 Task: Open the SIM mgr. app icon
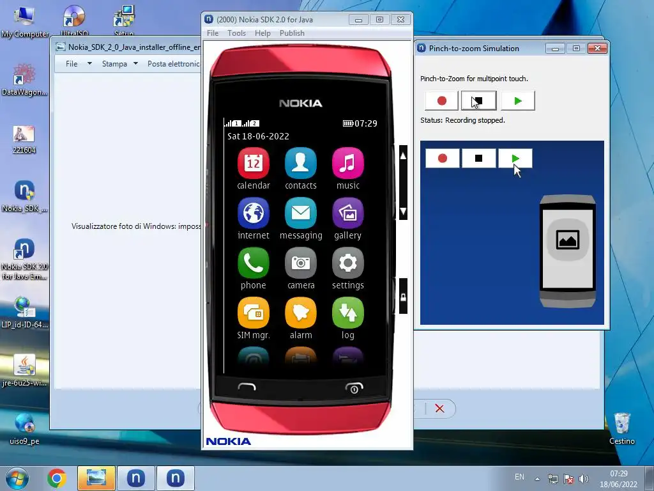[x=253, y=313]
